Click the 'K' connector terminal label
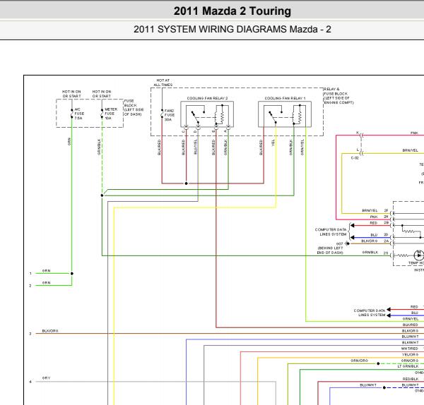Viewport: 424px width, 405px height. tap(358, 133)
